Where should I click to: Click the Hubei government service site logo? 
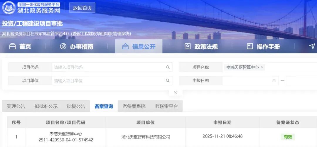tap(9, 8)
